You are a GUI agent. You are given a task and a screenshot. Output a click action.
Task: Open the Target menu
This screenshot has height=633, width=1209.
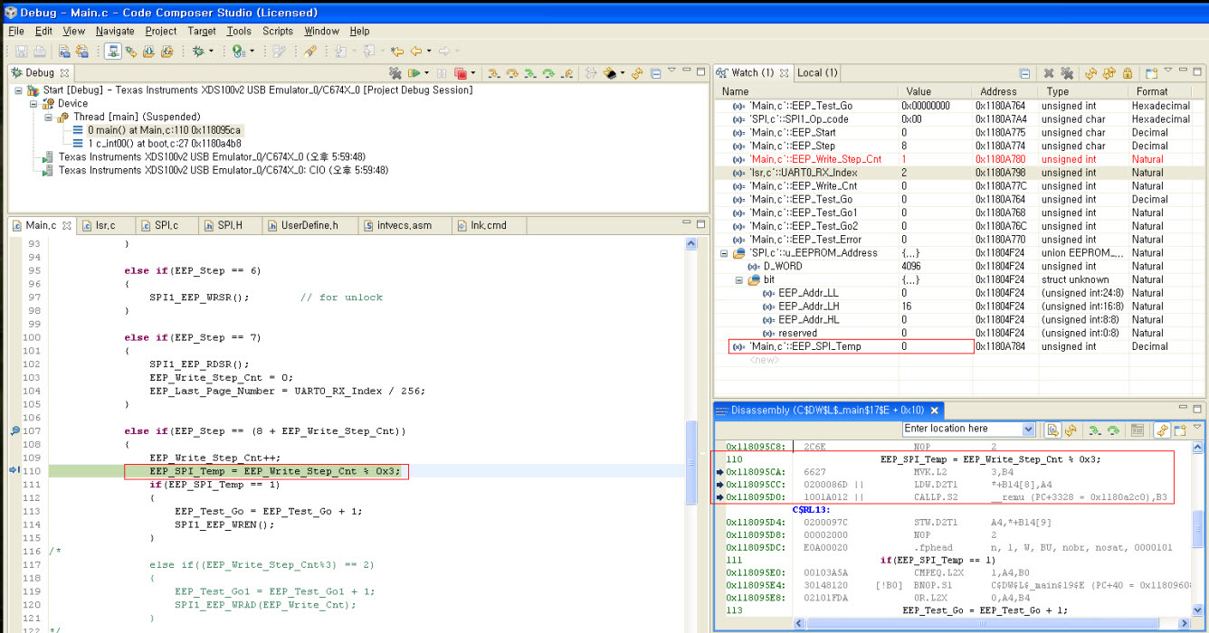(x=201, y=30)
